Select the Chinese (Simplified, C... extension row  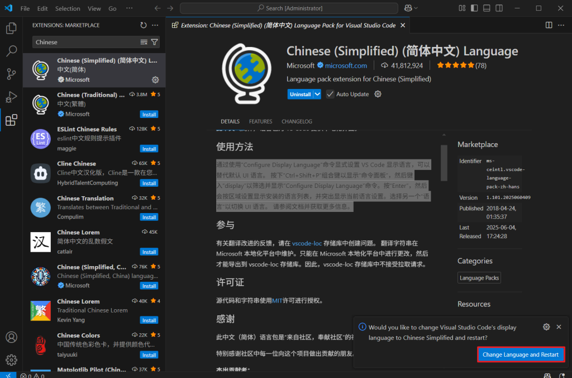coord(94,276)
